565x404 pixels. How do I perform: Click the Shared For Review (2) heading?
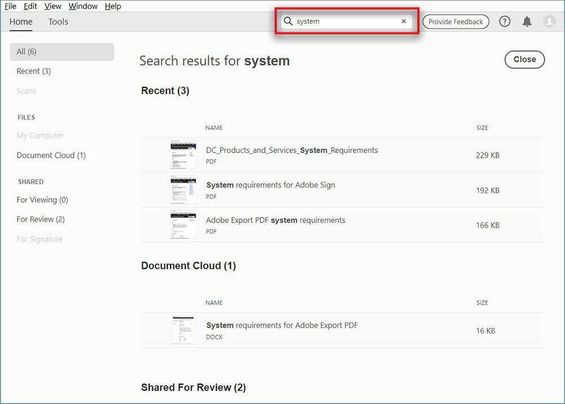pos(193,388)
